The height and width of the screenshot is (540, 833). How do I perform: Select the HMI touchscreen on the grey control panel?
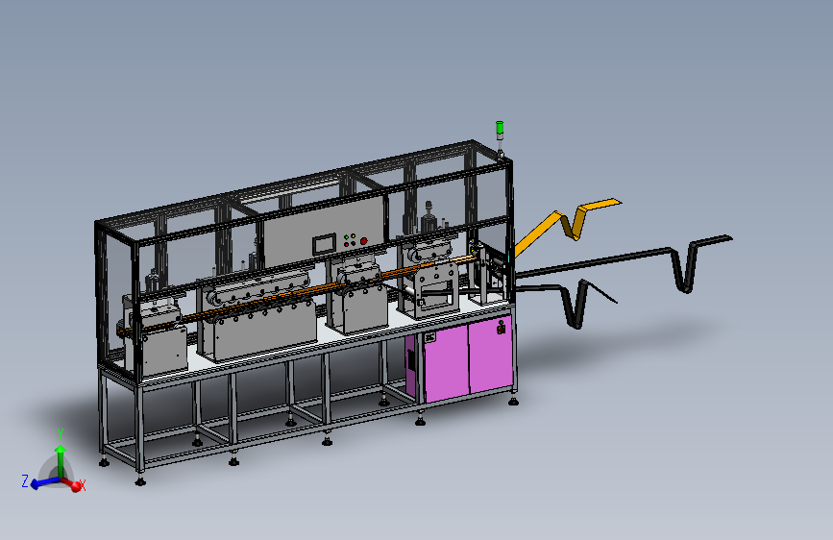[x=324, y=244]
